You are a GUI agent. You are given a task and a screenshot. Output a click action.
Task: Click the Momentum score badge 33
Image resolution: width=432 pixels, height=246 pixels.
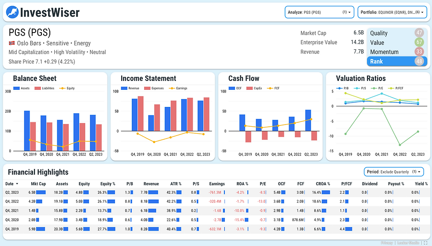pos(419,51)
